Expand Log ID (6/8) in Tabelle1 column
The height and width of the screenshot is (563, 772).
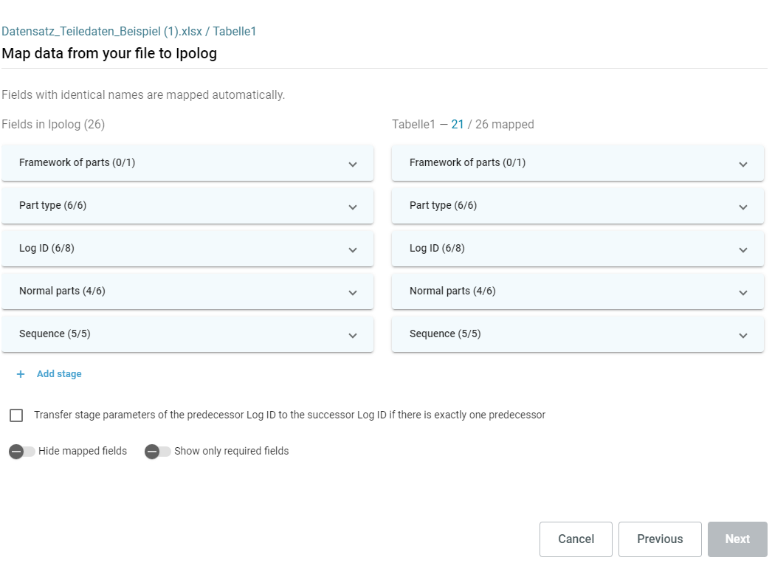[x=577, y=249]
